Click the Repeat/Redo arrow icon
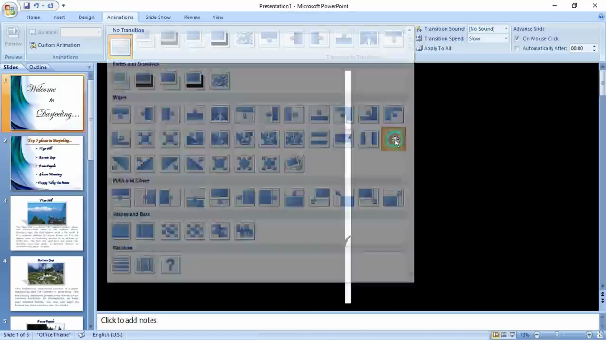The image size is (606, 340). [x=51, y=6]
